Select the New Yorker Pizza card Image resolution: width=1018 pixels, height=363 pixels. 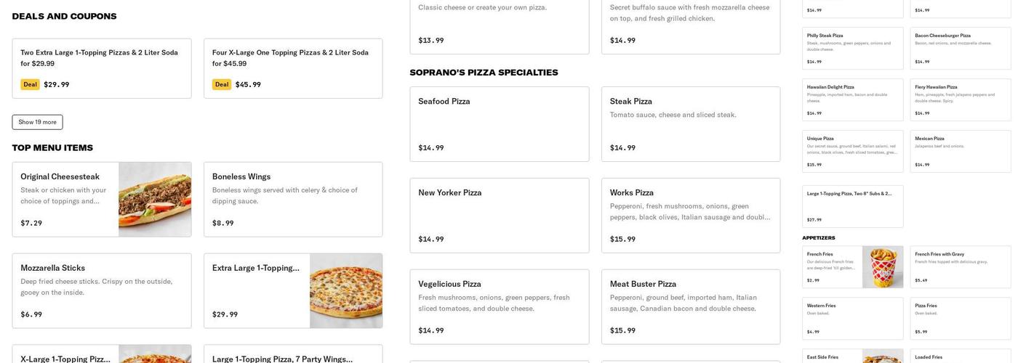tap(500, 216)
